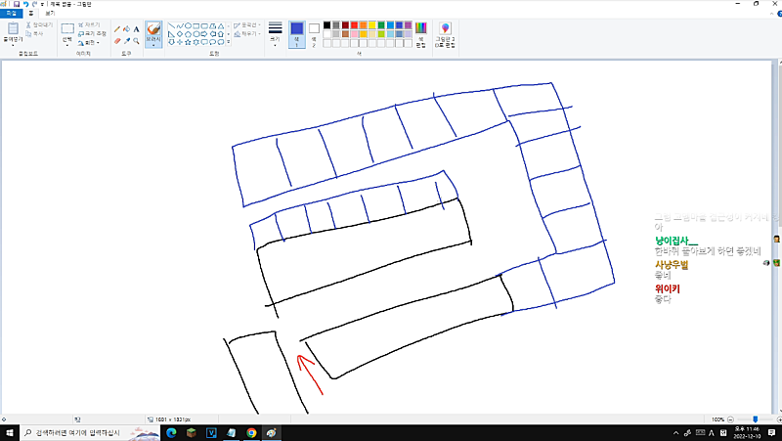This screenshot has height=441, width=782.
Task: Open Customize Quick Access Toolbar arrow
Action: (x=42, y=4)
